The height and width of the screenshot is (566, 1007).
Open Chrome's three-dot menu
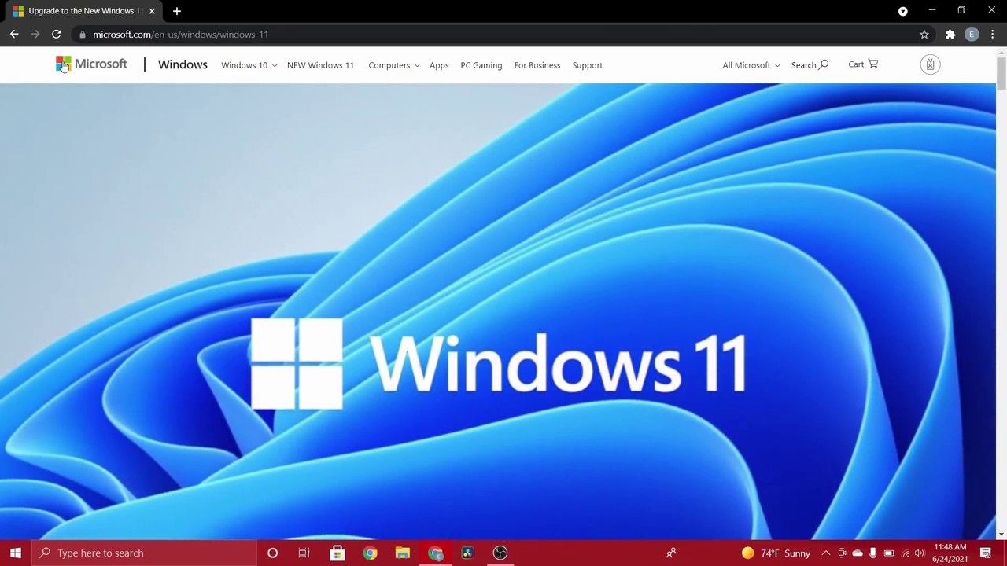(x=993, y=34)
